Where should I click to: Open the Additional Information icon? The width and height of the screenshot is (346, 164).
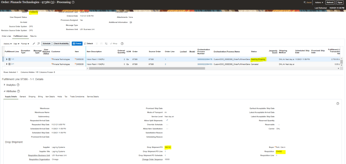(x=131, y=22)
